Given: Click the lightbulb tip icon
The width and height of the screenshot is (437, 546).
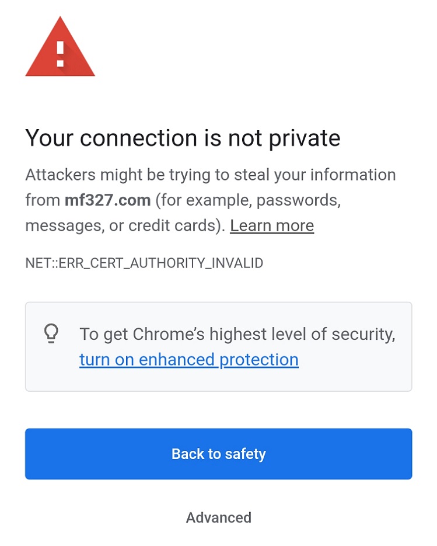Looking at the screenshot, I should (52, 333).
